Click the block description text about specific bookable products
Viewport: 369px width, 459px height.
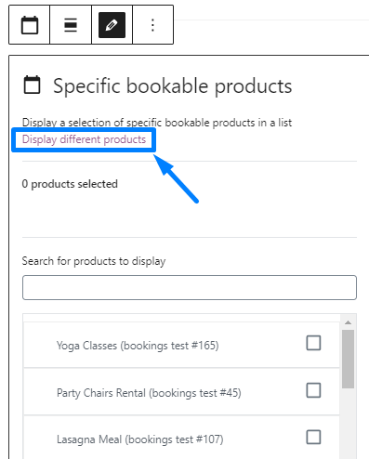(157, 123)
